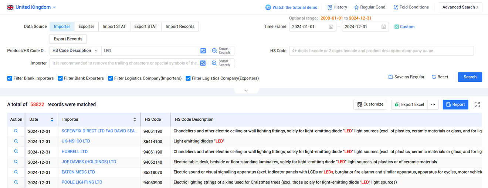Collapse the search conditions chevron
Image resolution: width=488 pixels, height=188 pixels.
[x=246, y=91]
